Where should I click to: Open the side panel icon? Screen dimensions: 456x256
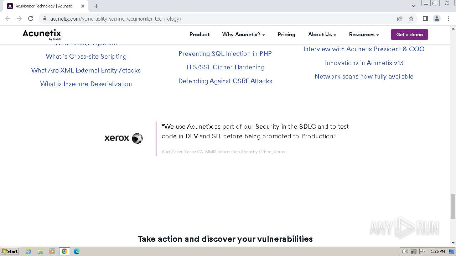425,18
